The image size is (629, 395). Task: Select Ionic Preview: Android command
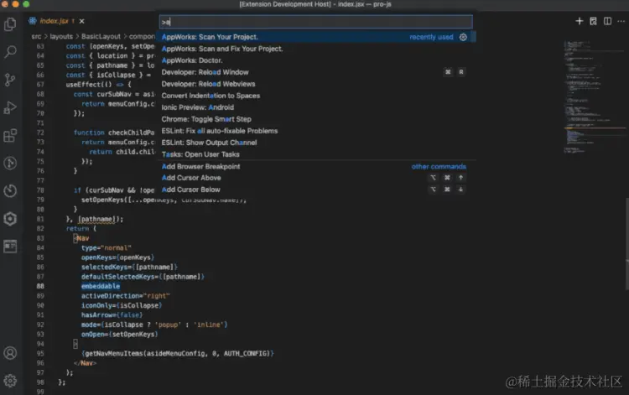coord(315,107)
